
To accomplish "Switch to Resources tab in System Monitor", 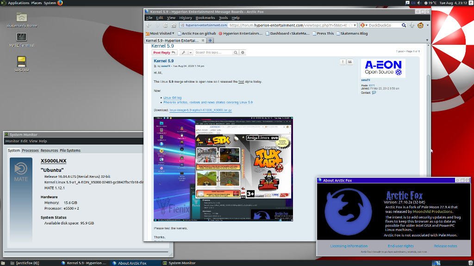I will pos(49,151).
